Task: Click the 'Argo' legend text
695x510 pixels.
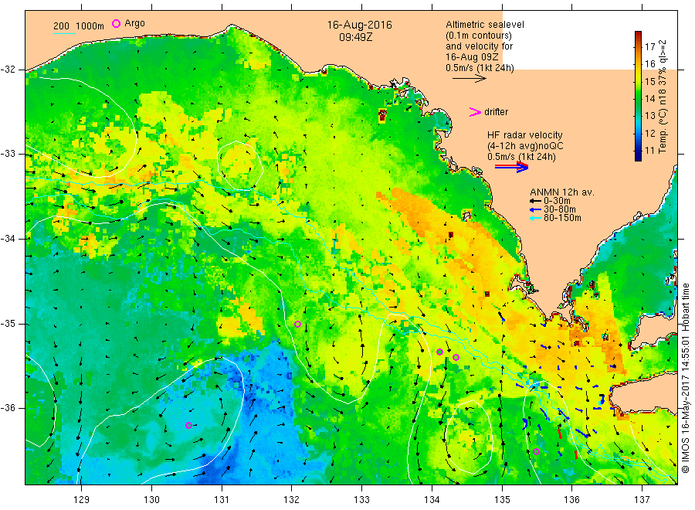Action: [134, 23]
